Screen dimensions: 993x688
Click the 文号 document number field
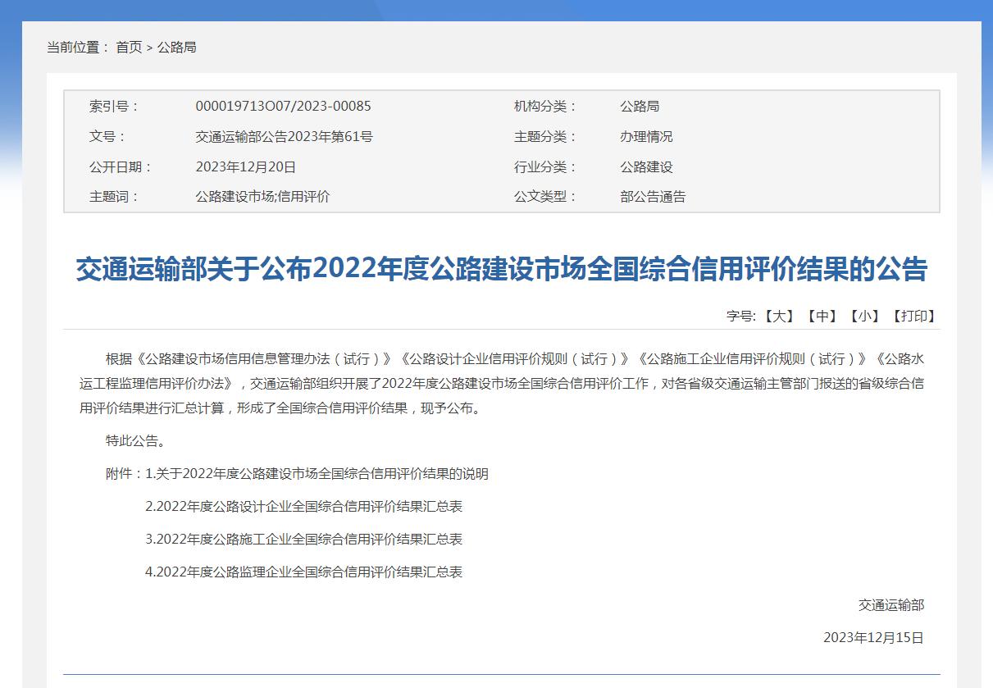pyautogui.click(x=286, y=136)
